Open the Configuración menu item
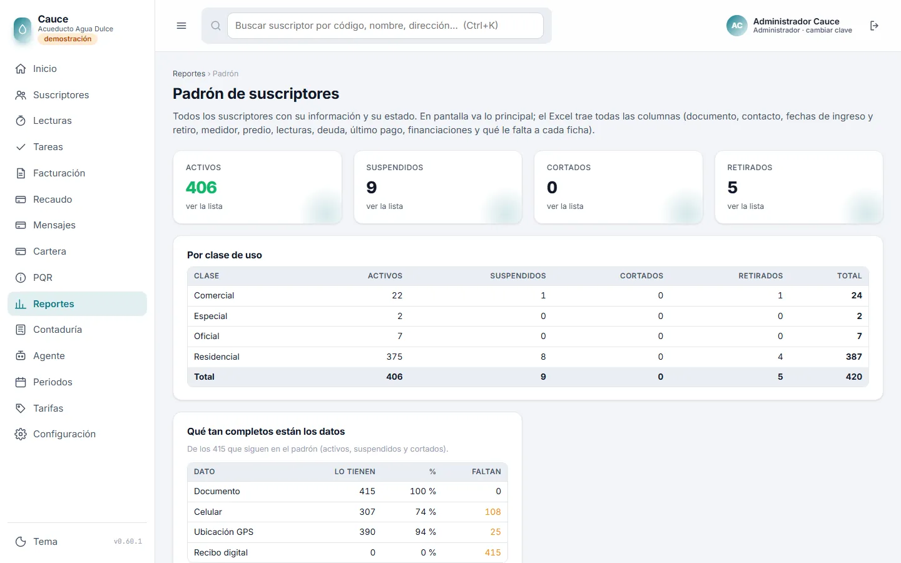 pyautogui.click(x=77, y=434)
